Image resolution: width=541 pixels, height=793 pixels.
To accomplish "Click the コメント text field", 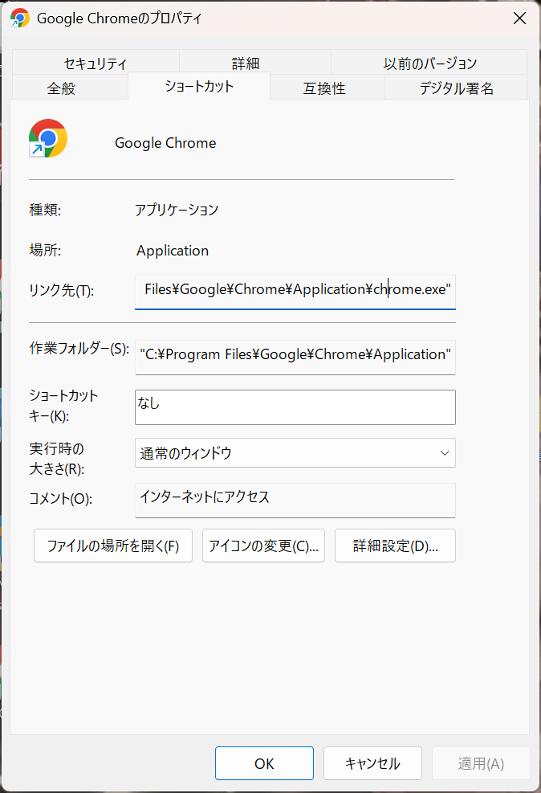I will pos(295,499).
